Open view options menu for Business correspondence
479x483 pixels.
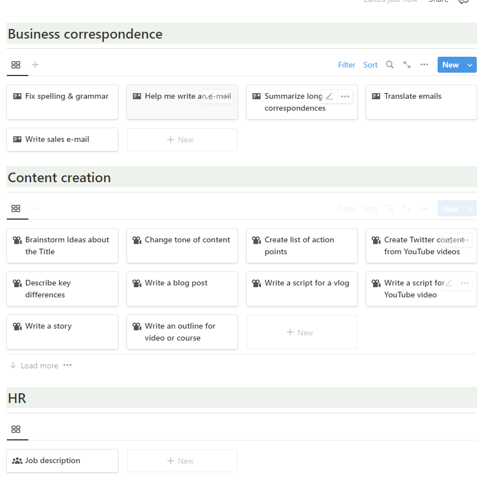[424, 65]
